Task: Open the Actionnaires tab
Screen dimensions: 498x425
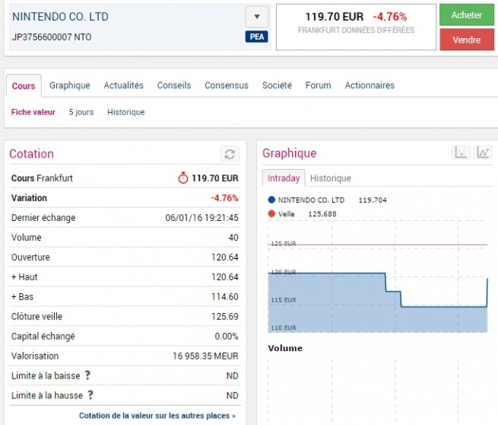Action: [370, 85]
